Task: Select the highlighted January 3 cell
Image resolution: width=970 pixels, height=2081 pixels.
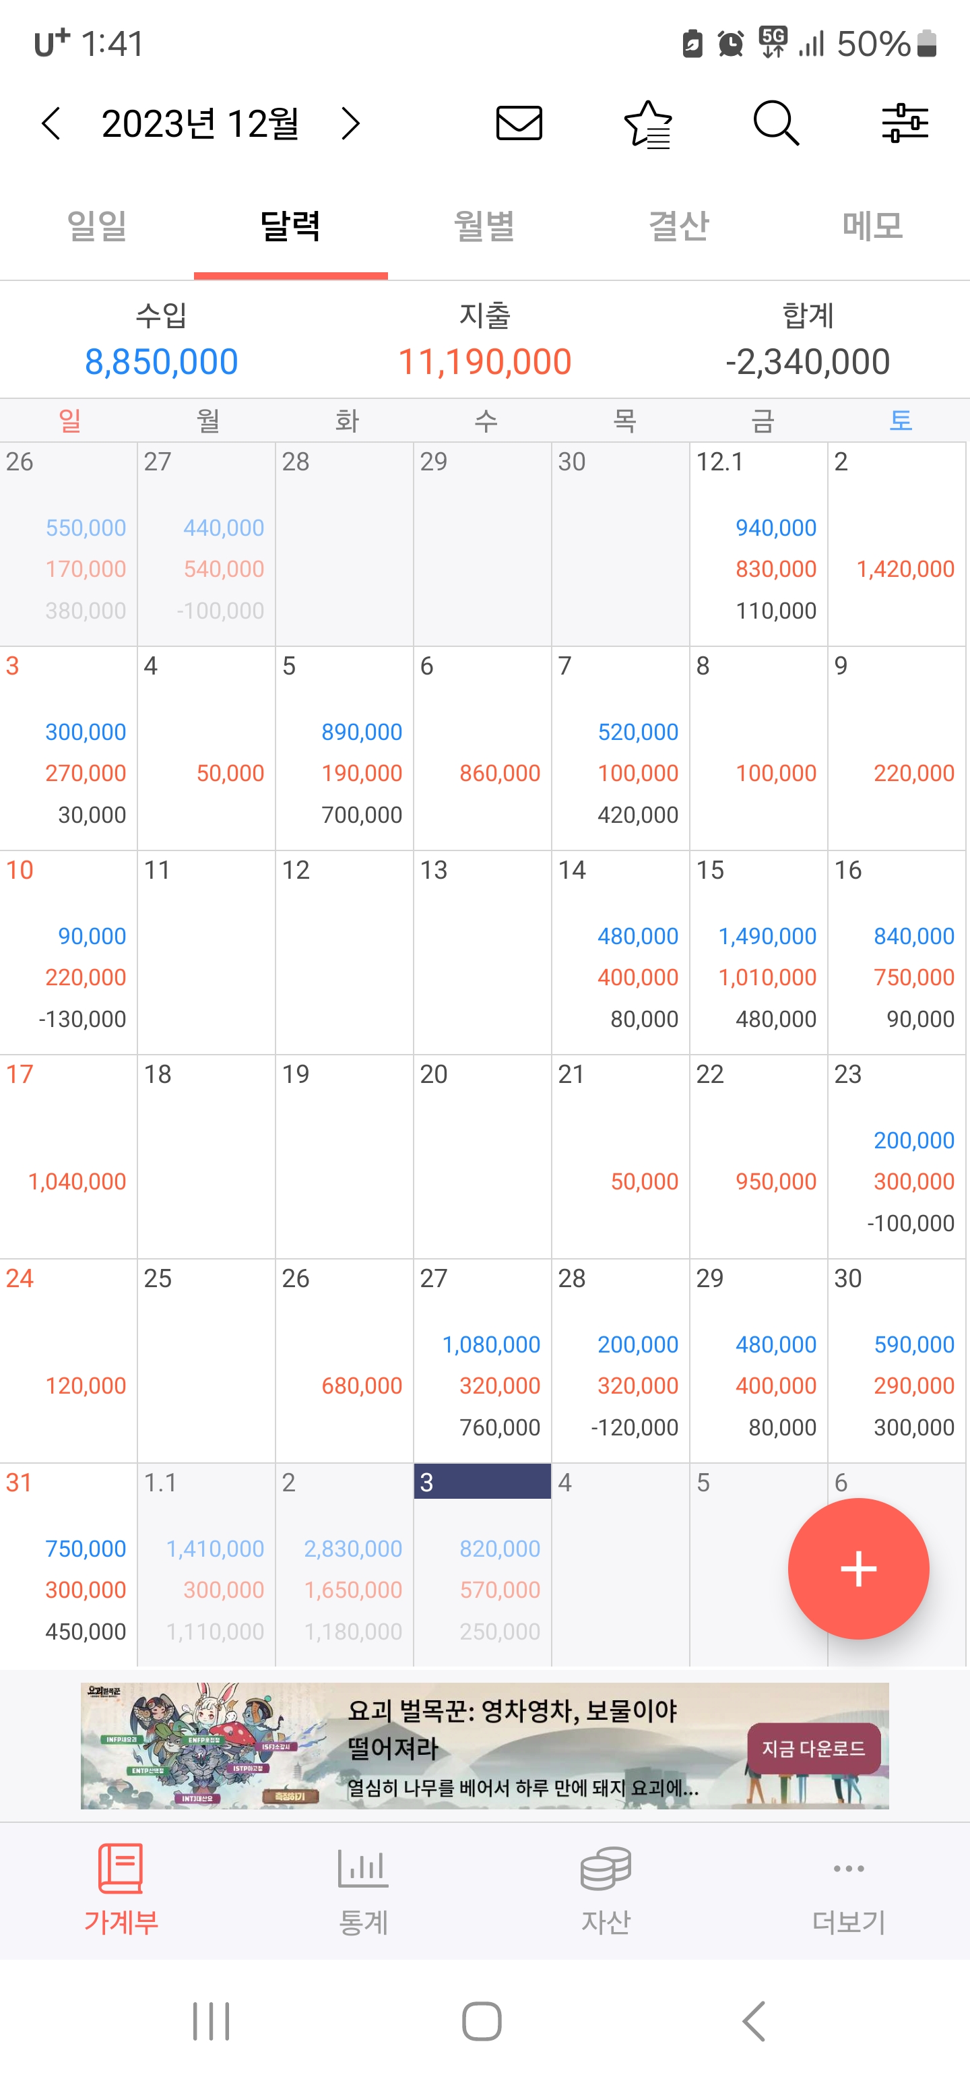Action: pyautogui.click(x=482, y=1564)
